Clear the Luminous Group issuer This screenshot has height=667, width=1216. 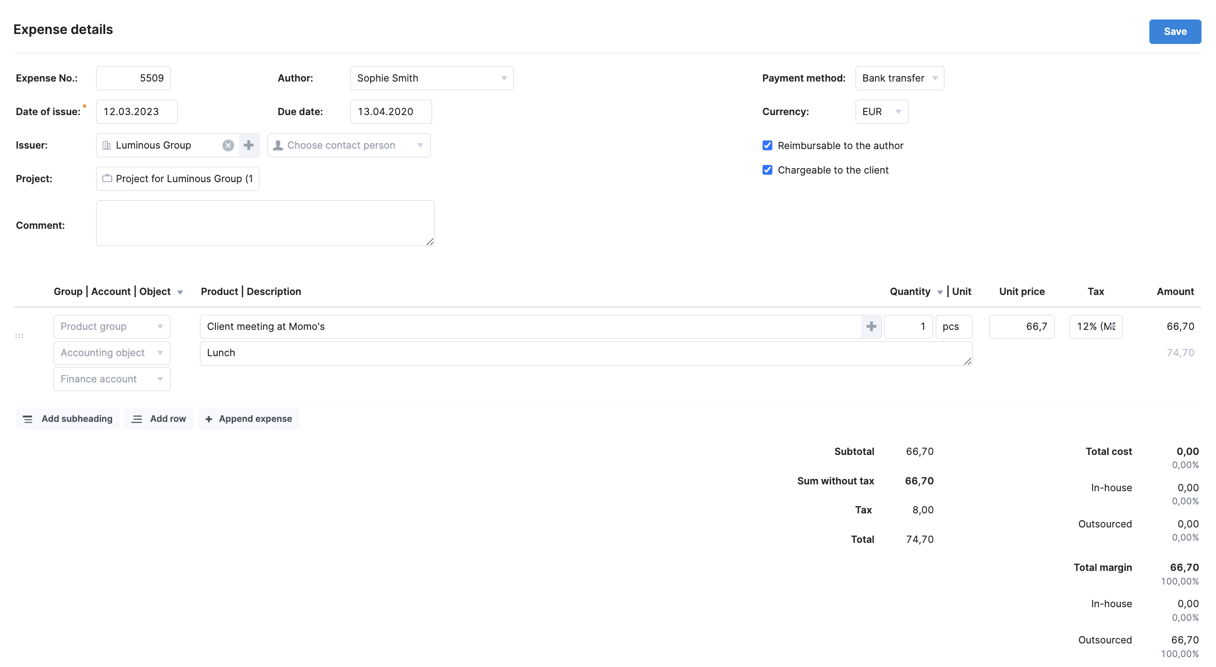click(x=228, y=145)
